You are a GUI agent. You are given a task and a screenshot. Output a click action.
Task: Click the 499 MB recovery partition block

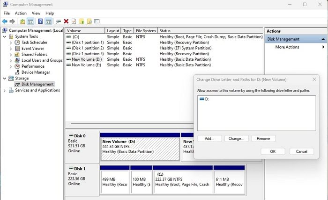115,180
